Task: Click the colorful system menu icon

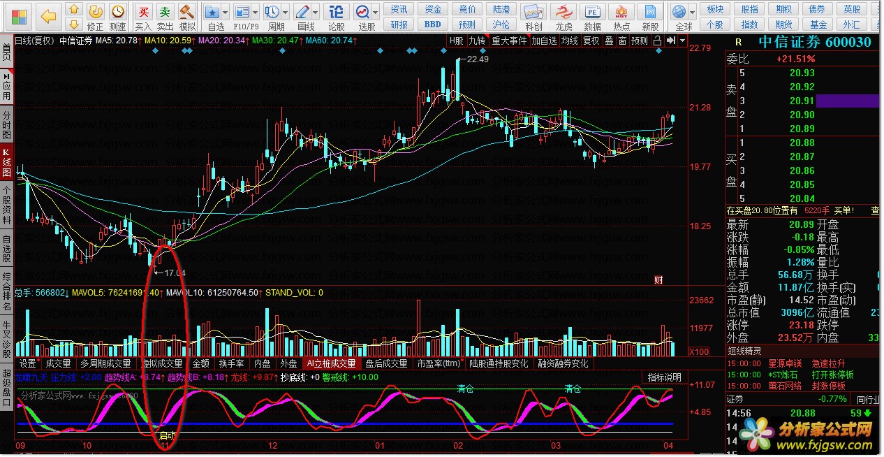Action: click(x=20, y=15)
